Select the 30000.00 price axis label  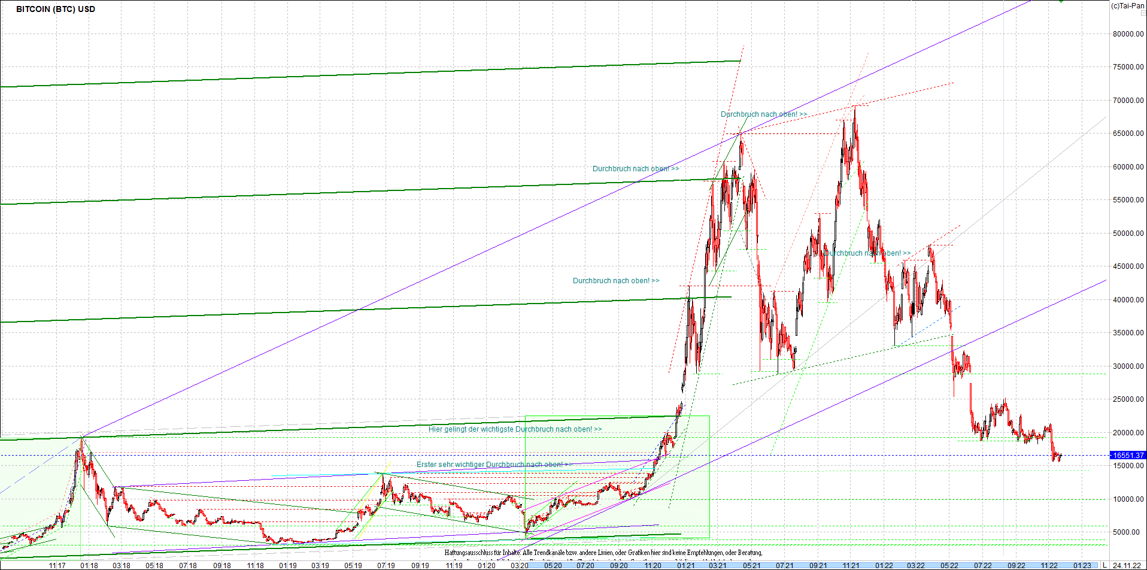click(x=1128, y=366)
